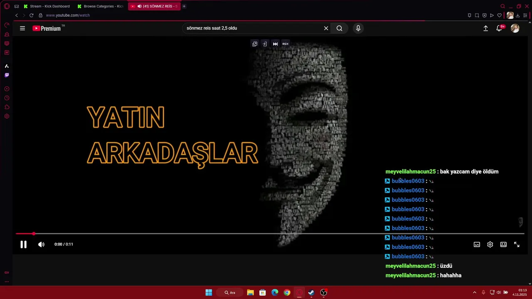The image size is (532, 299).
Task: Run search with the magnifier button
Action: [340, 28]
